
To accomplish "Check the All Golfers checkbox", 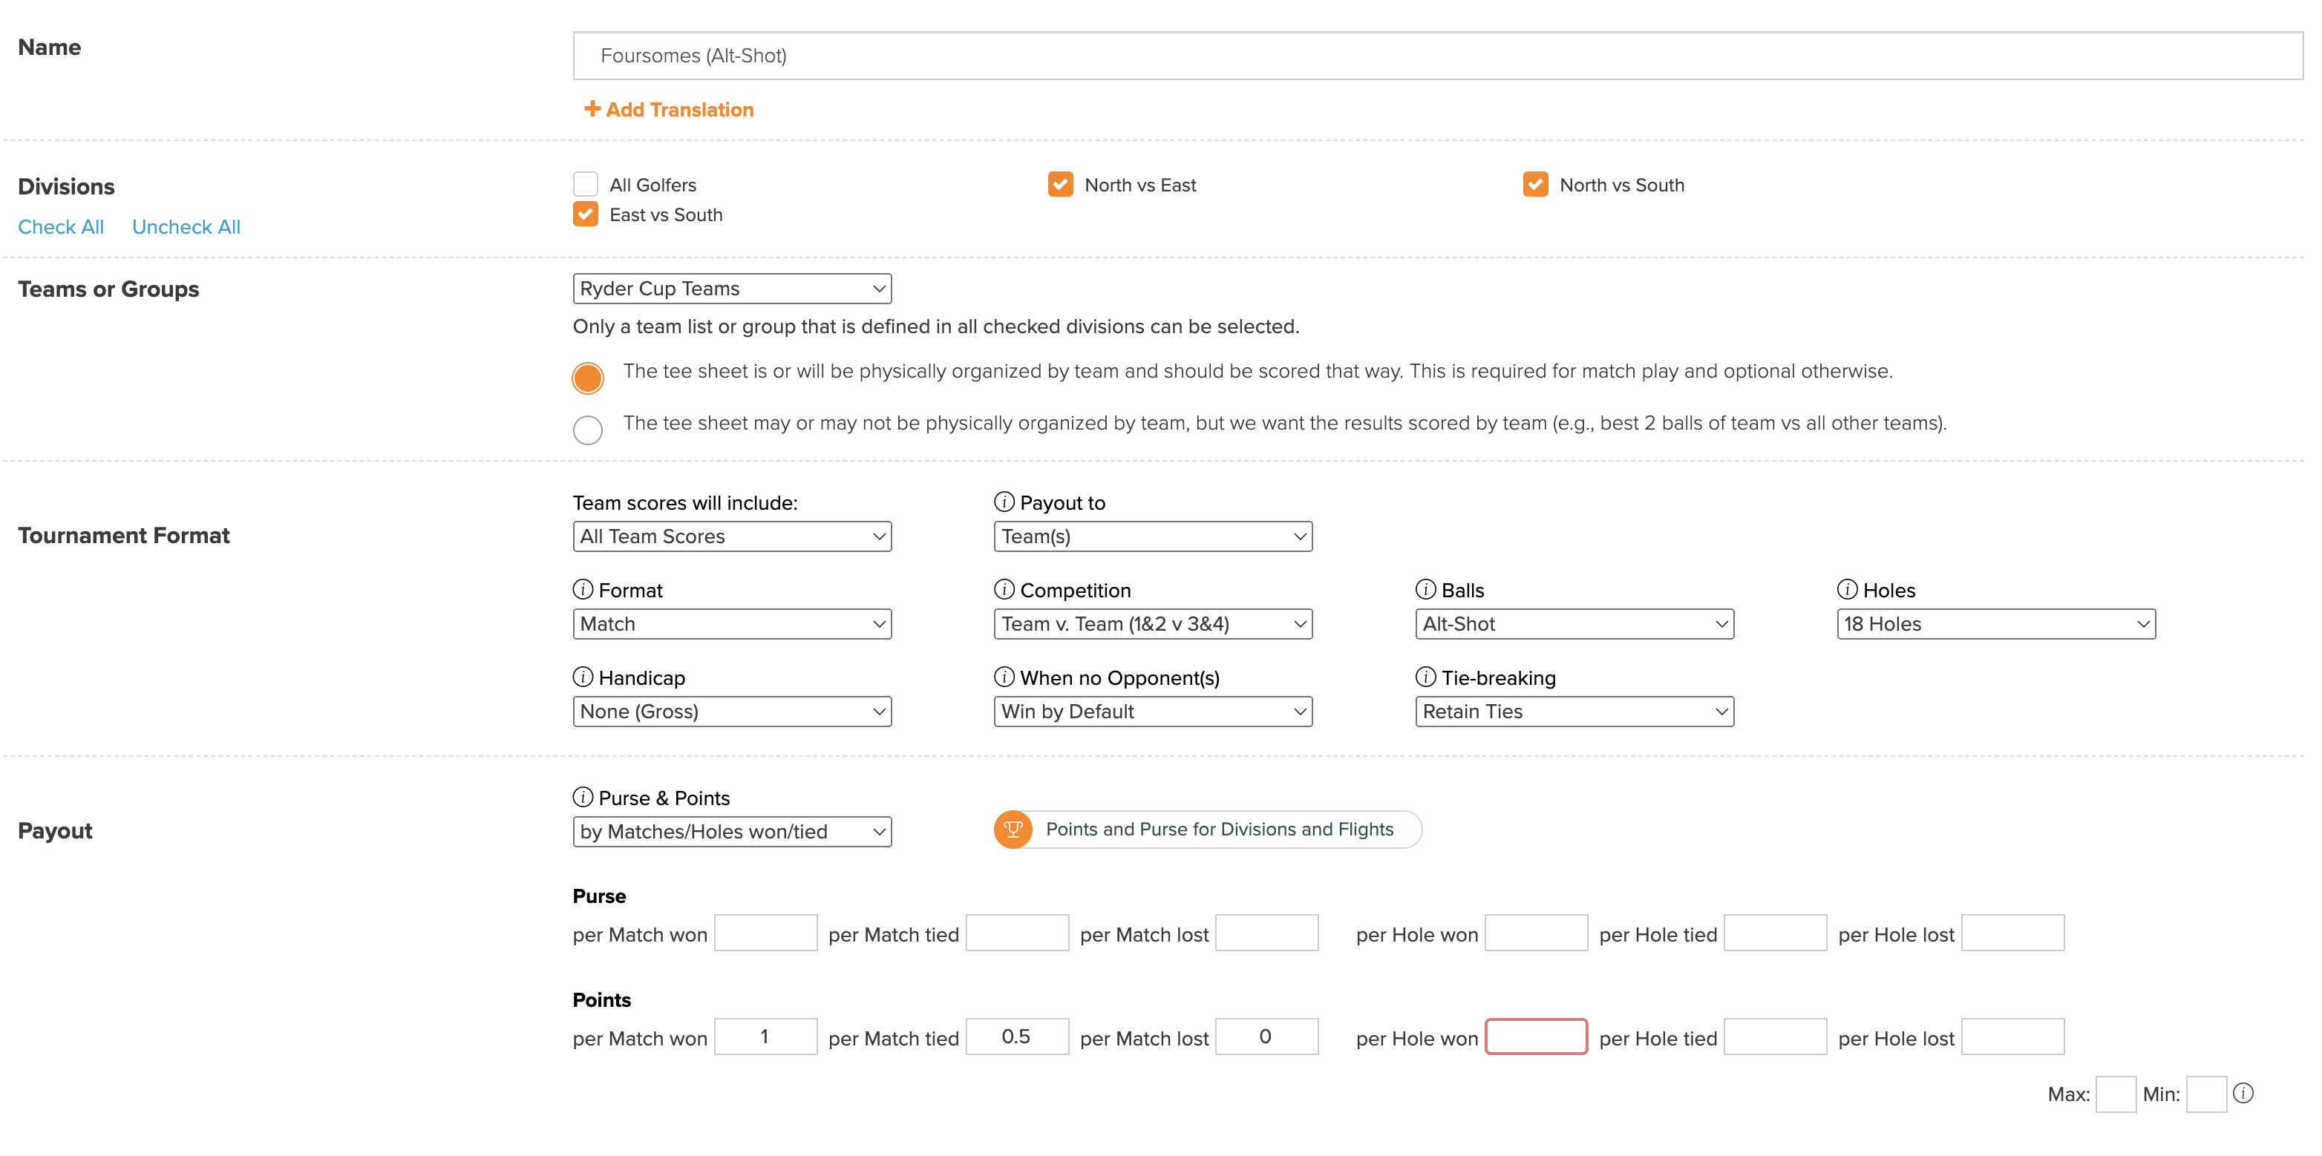I will (x=585, y=184).
